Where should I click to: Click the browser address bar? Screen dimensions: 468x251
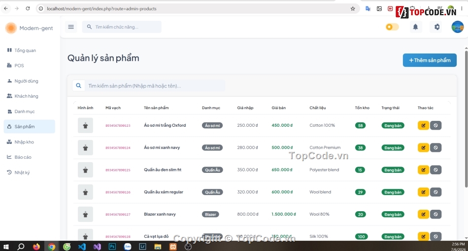pyautogui.click(x=197, y=9)
